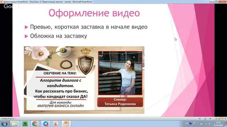Image resolution: width=227 pixels, height=127 pixels.
Task: Switch to Normal view in status bar
Action: [x=216, y=119]
